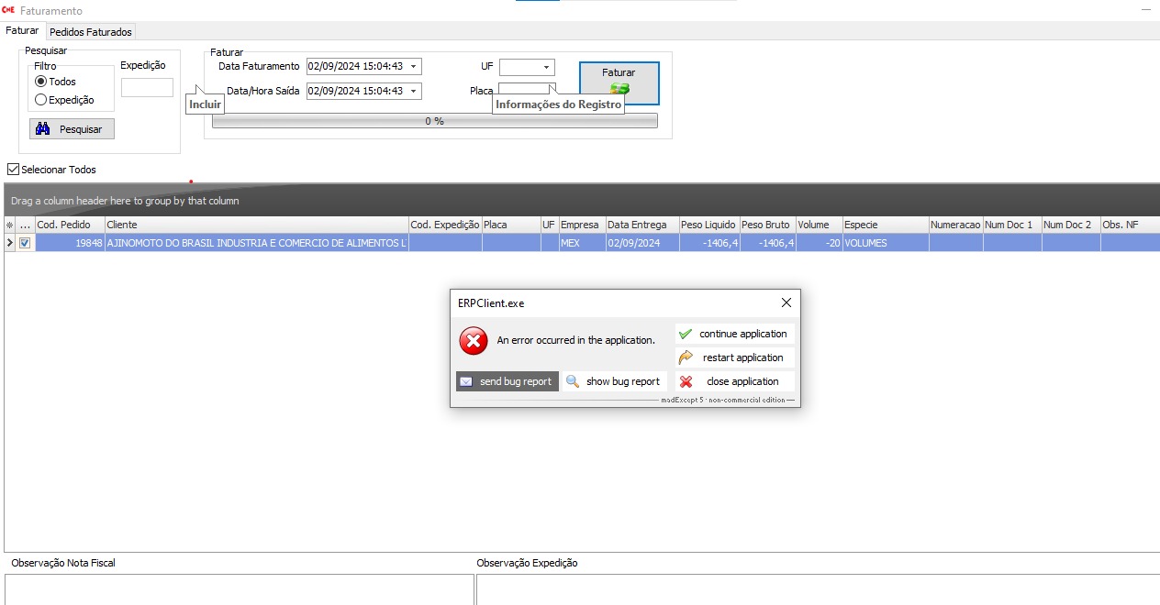Click the red X close application icon
This screenshot has height=605, width=1160.
tap(686, 381)
